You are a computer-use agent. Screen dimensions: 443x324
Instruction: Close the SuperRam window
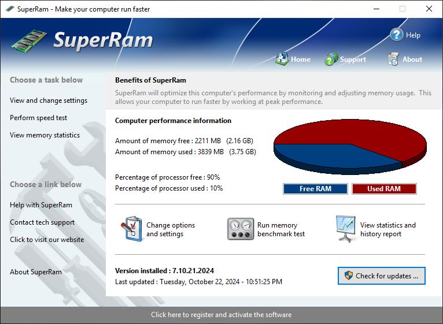pos(429,9)
